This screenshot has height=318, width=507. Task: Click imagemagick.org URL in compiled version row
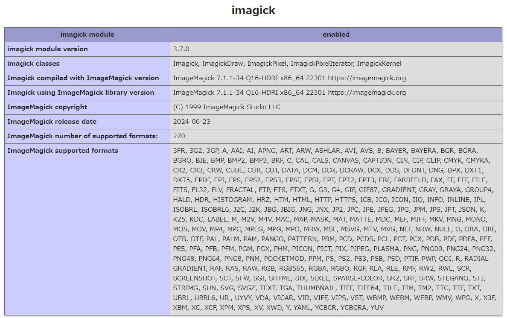point(367,78)
